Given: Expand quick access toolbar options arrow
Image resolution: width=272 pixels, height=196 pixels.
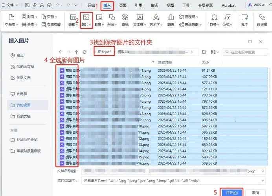Looking at the screenshot, I should coord(76,5).
